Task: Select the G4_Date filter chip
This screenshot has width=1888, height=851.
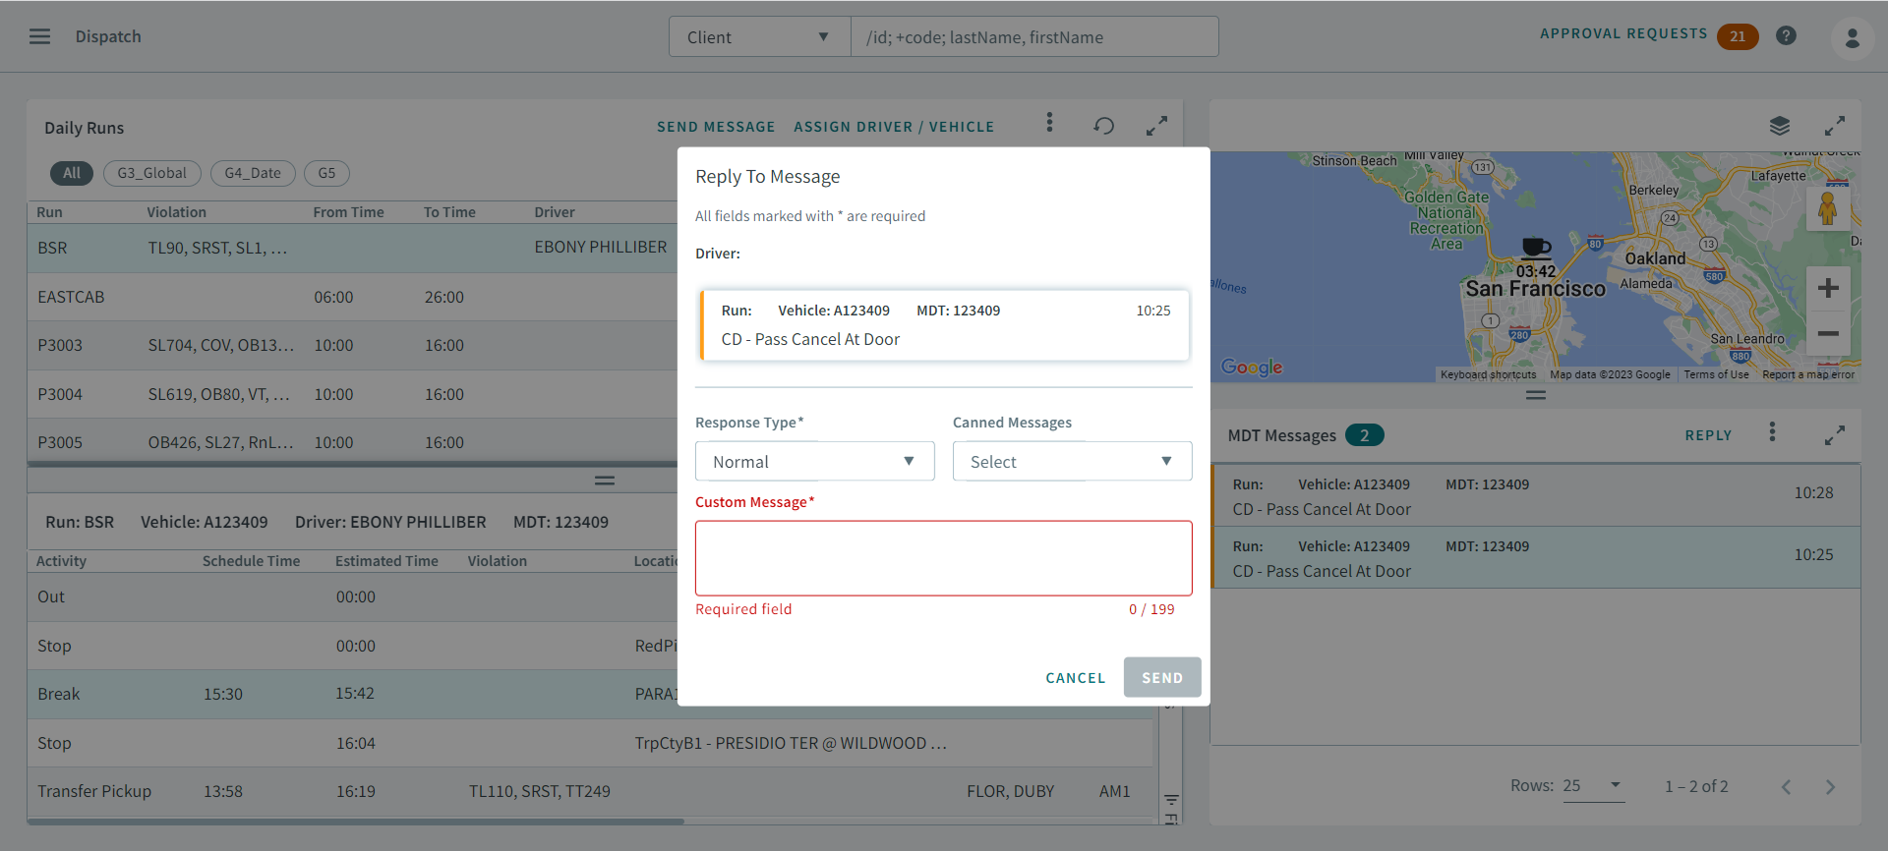Action: click(253, 173)
